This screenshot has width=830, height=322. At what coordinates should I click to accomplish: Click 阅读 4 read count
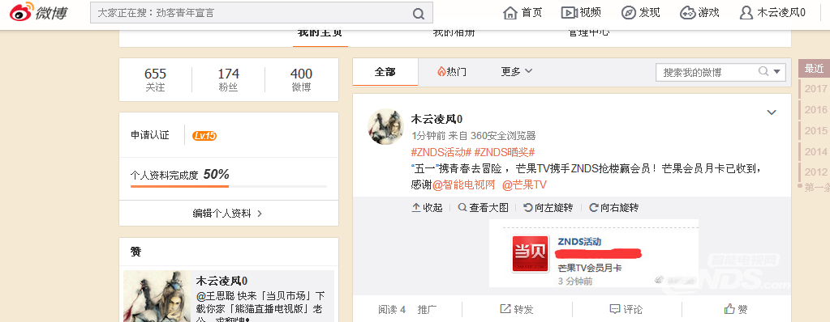(392, 310)
